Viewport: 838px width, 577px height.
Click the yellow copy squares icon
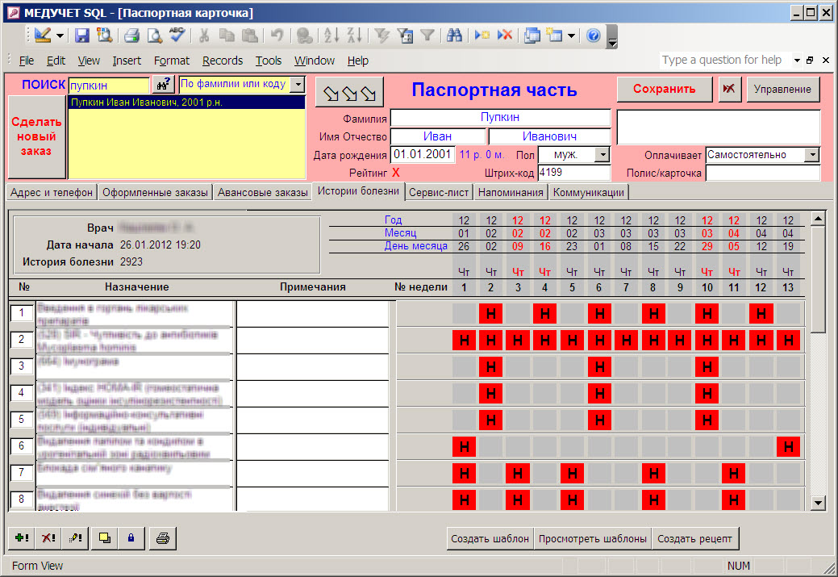[x=104, y=538]
